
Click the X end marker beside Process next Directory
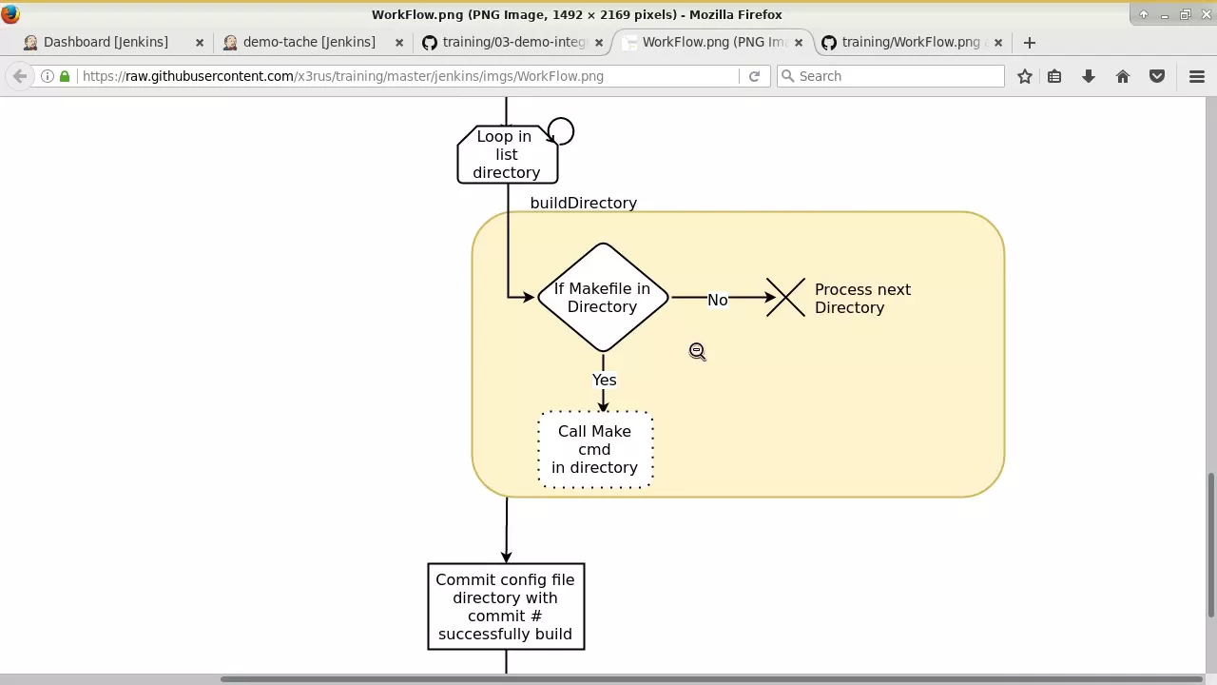[786, 298]
